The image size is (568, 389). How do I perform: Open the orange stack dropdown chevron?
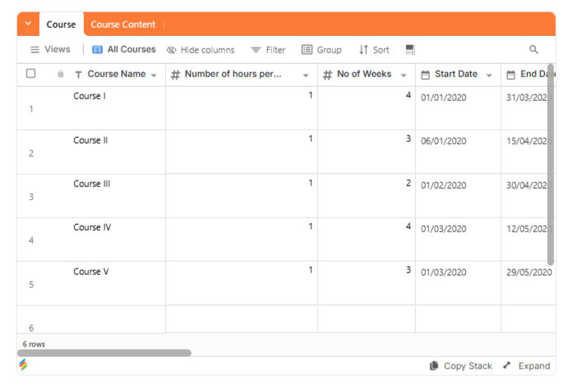coord(28,24)
